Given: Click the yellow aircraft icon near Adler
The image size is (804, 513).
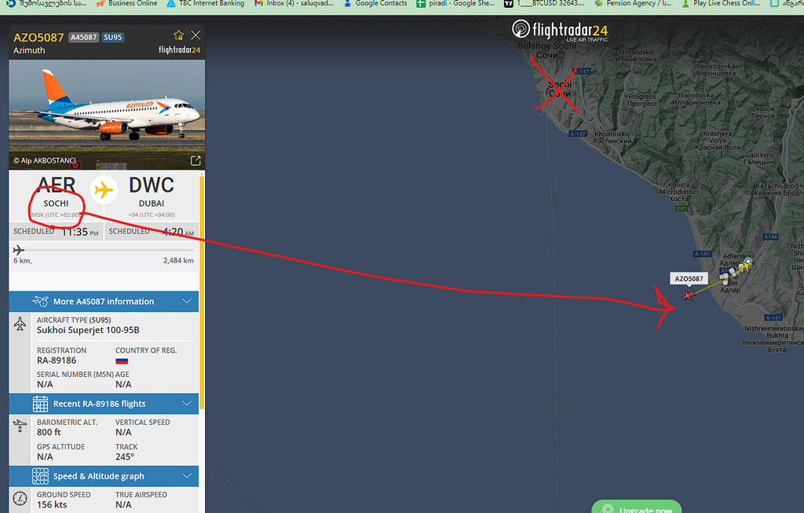Looking at the screenshot, I should point(744,266).
